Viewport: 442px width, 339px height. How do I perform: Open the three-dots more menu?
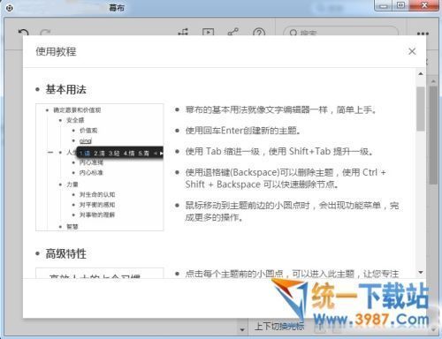point(423,34)
